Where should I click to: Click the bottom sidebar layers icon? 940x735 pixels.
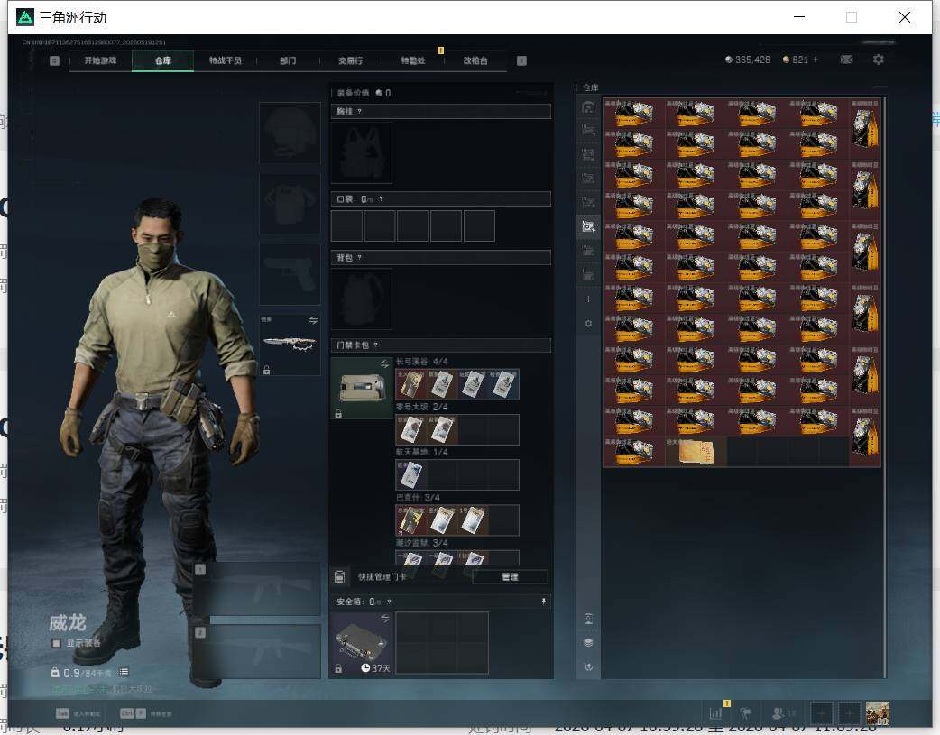click(588, 643)
